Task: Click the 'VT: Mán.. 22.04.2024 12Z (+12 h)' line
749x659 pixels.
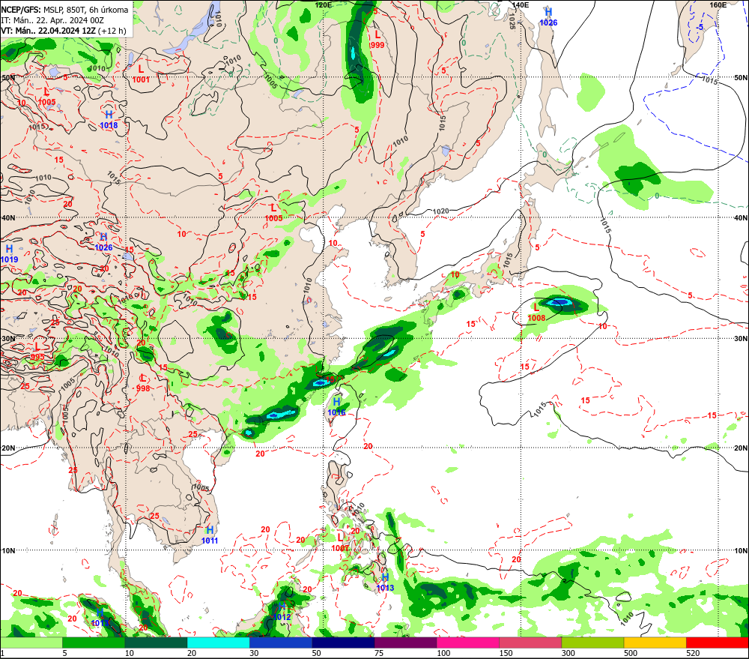Action: click(x=64, y=31)
